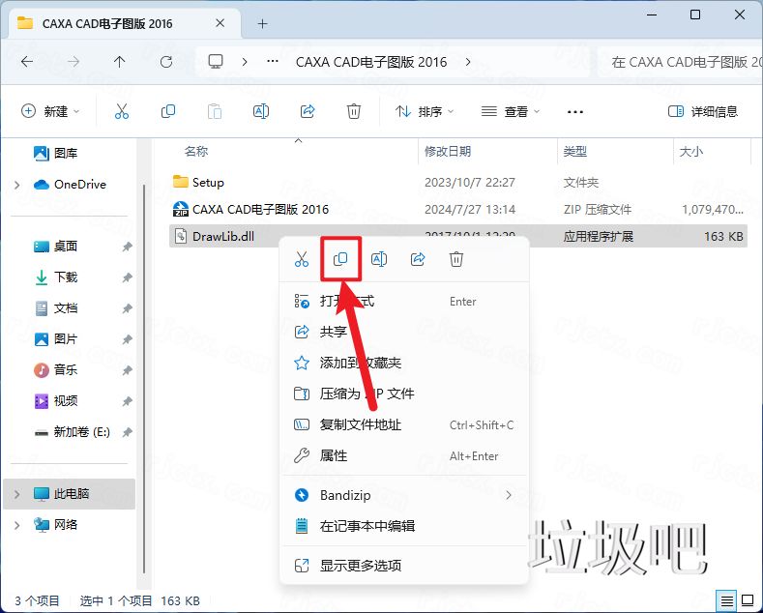
Task: Sort by the 名称 column header
Action: click(x=196, y=151)
